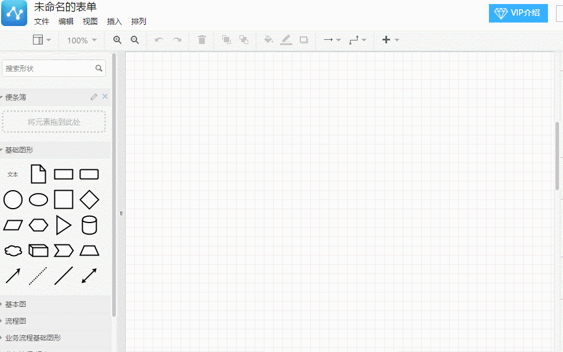Click the zoom out magnifier icon

coord(135,40)
